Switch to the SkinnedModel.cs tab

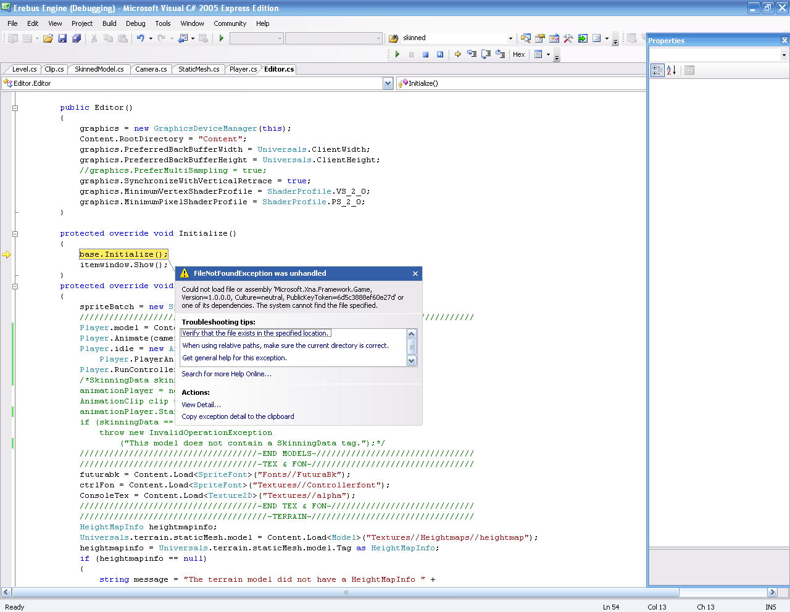click(99, 69)
